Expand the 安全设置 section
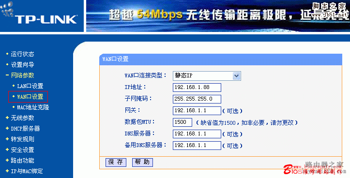Viewport: 350px width, 178px height. tap(20, 149)
